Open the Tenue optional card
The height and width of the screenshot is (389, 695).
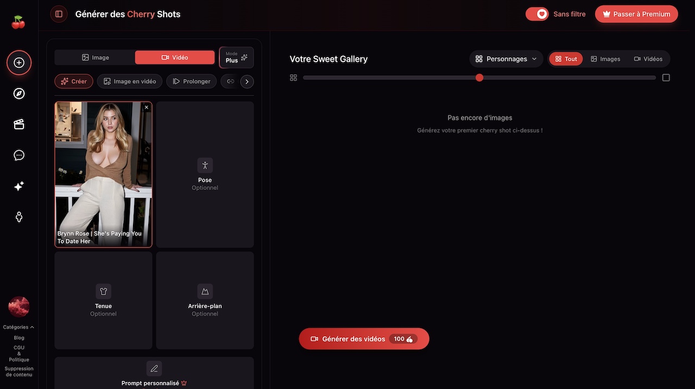coord(103,301)
